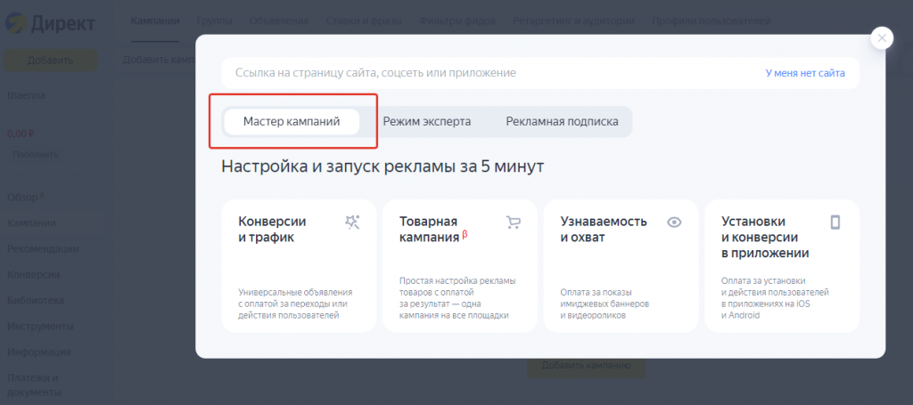Open Профили пользователей tab
913x405 pixels.
pos(711,21)
